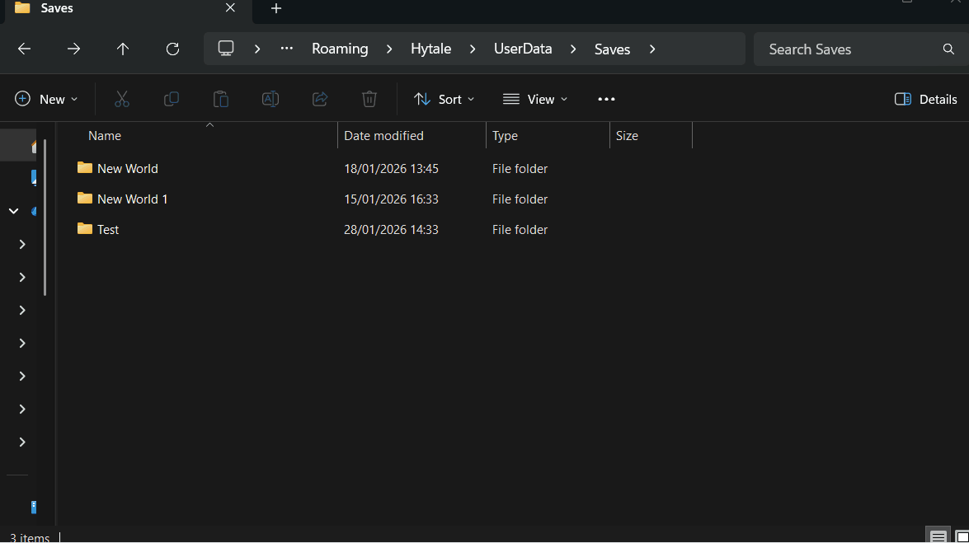Go forward with the right arrow
This screenshot has height=543, width=969.
[73, 49]
